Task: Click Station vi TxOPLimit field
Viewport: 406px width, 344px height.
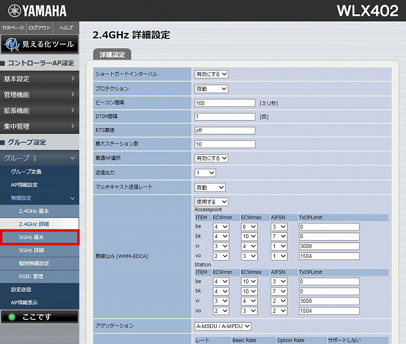Action: 329,301
